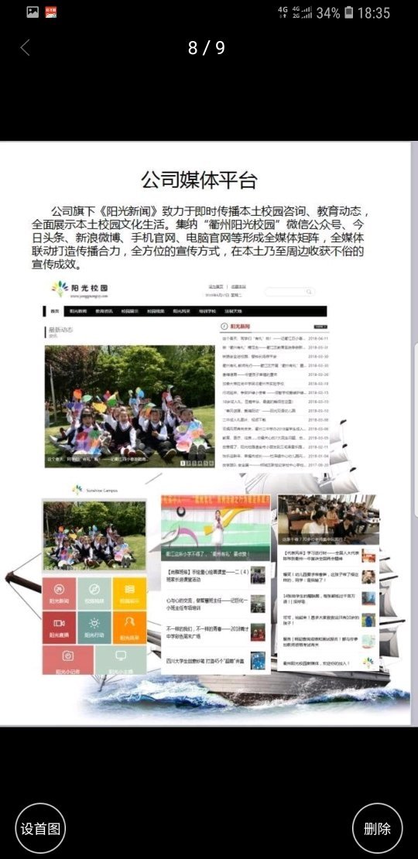
Task: Tap the small children photo on mobile mockup
Action: [94, 536]
